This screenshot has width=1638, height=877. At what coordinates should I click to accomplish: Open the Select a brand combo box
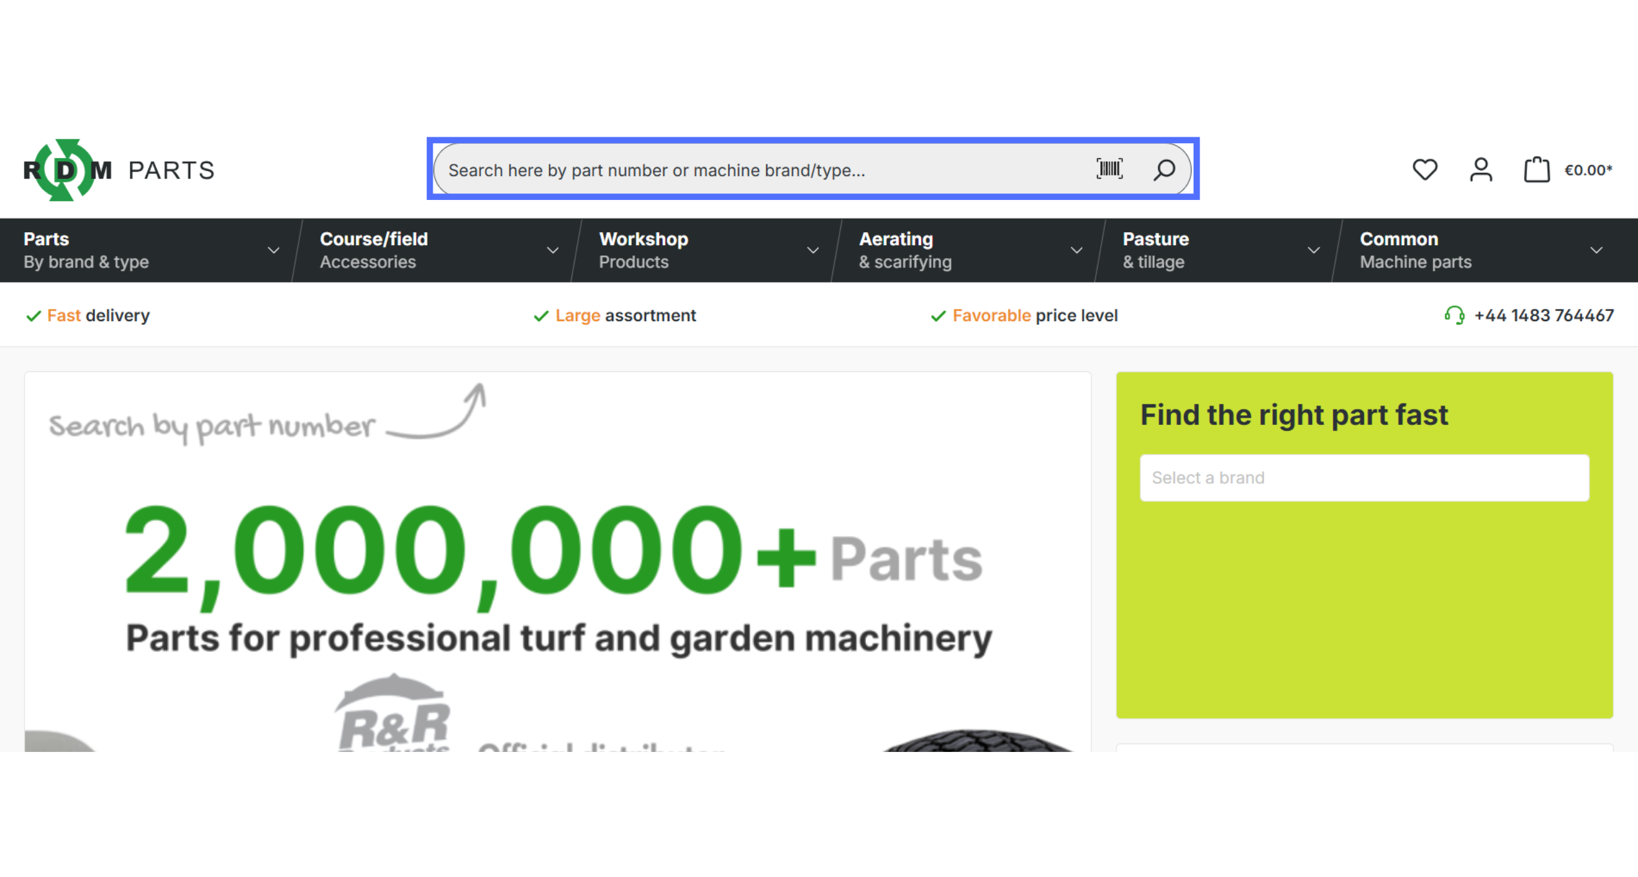pyautogui.click(x=1364, y=478)
